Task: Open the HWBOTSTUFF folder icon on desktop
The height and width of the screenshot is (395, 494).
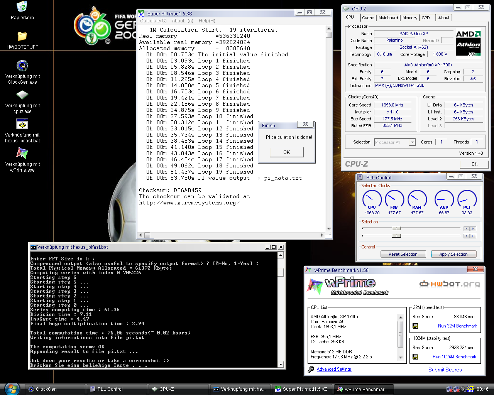Action: coord(22,36)
